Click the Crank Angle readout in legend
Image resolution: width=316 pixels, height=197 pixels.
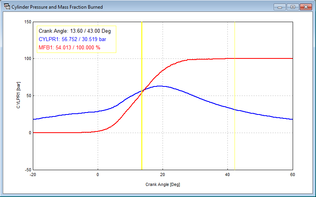point(72,31)
